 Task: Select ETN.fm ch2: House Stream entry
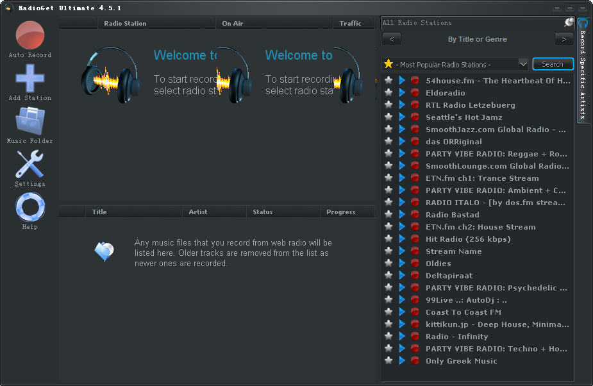[480, 227]
